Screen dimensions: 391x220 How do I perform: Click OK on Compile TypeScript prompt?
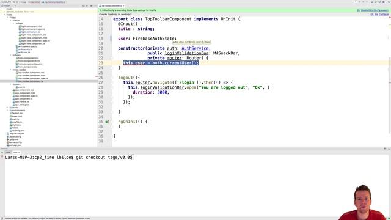pos(372,15)
